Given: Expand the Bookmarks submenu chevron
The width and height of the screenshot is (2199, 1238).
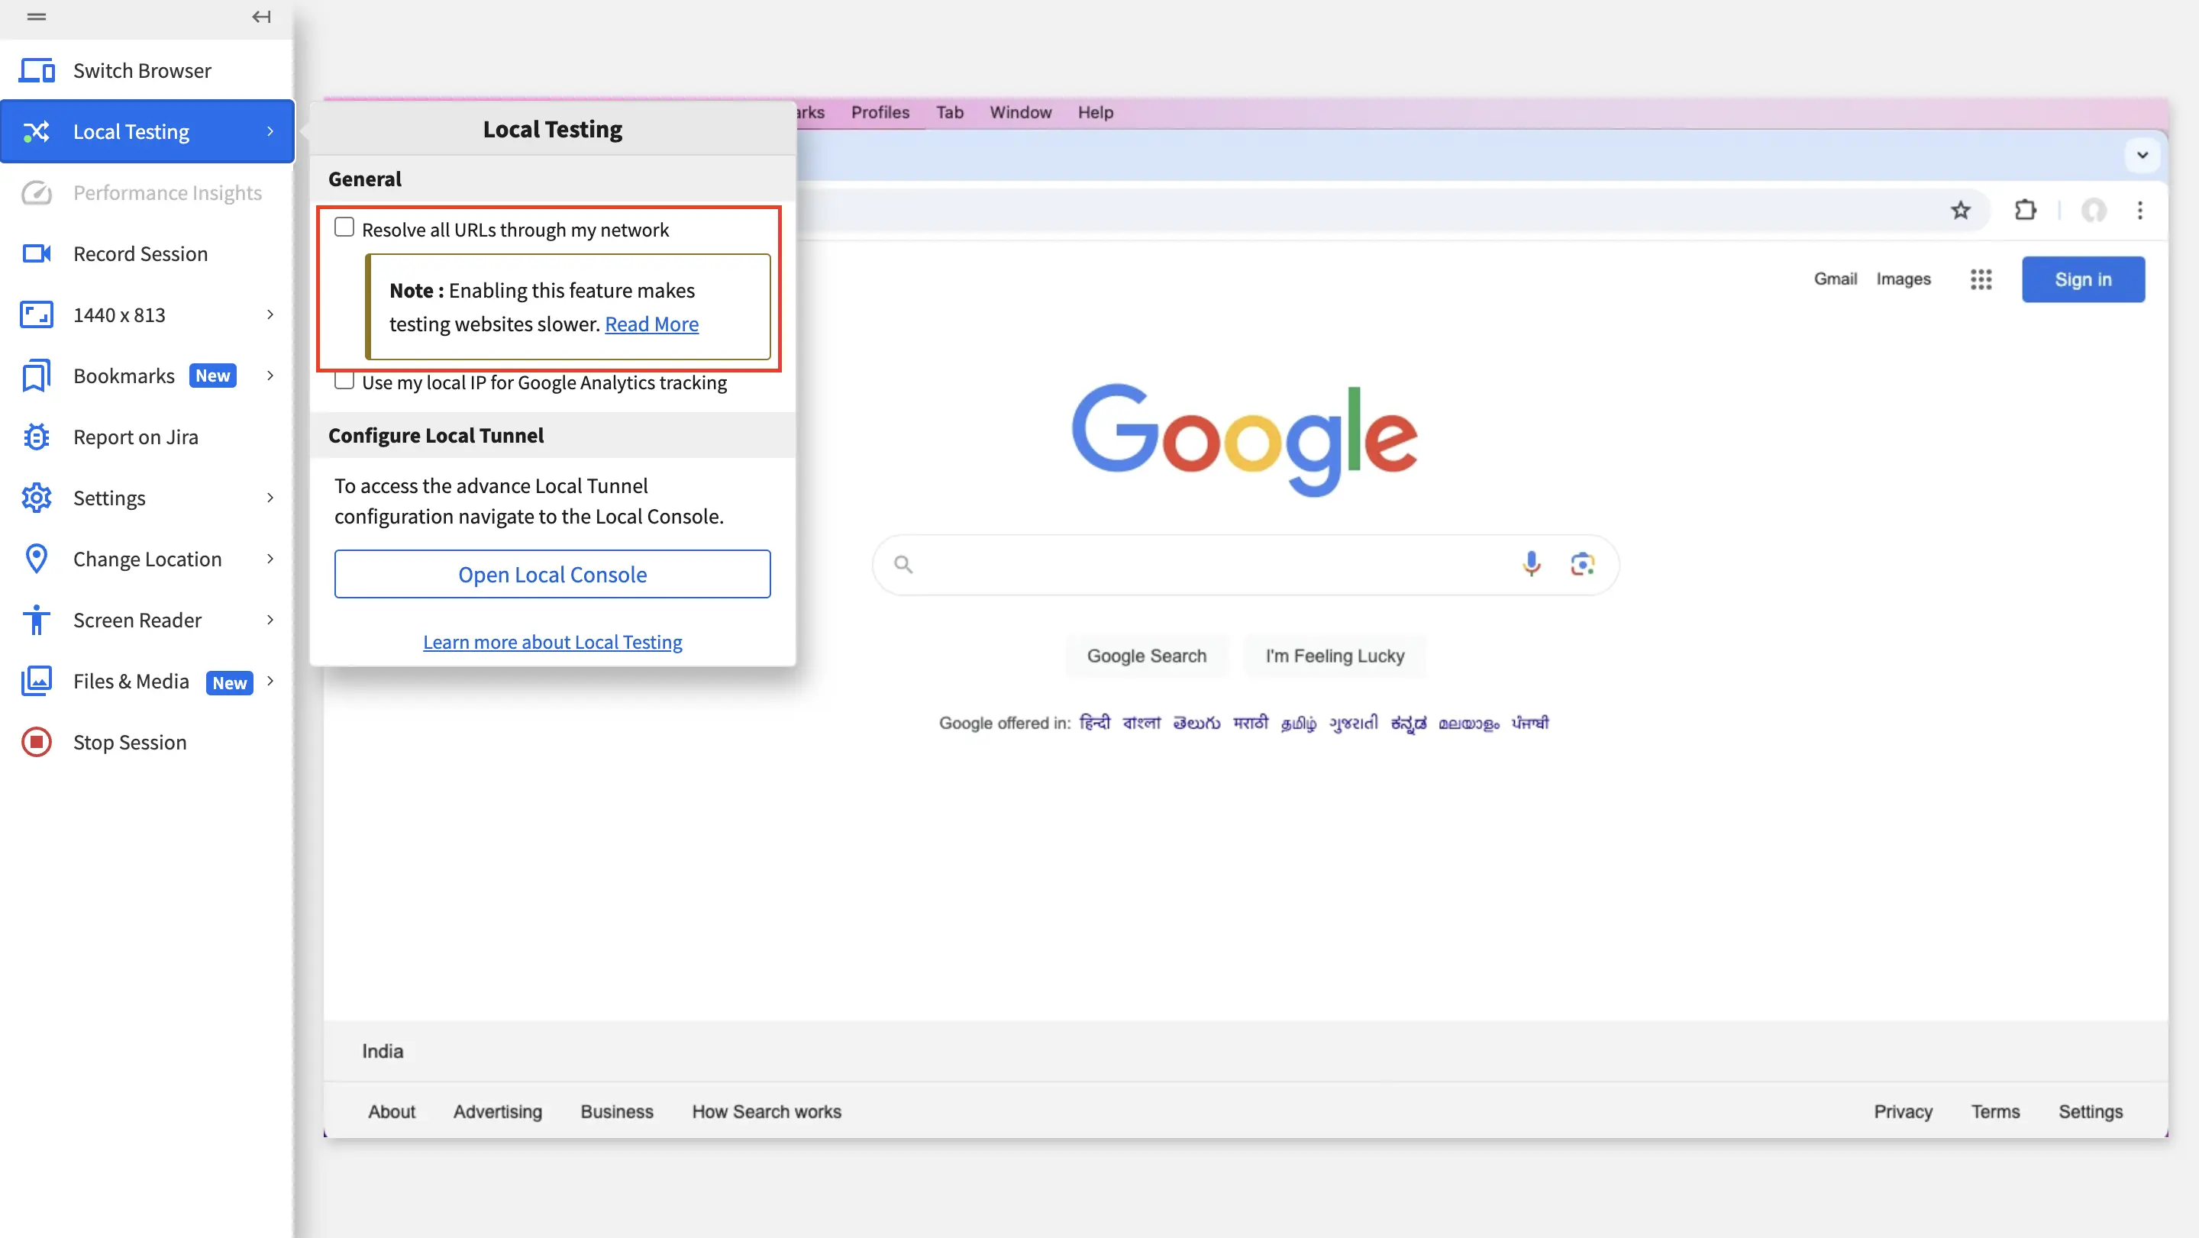Looking at the screenshot, I should pos(270,376).
